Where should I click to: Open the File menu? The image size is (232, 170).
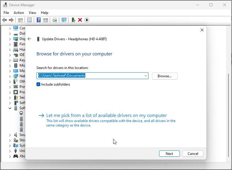tap(6, 13)
